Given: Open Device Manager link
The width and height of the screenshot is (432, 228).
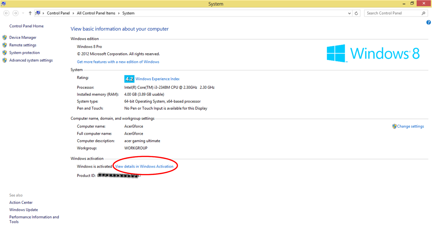Looking at the screenshot, I should (23, 38).
